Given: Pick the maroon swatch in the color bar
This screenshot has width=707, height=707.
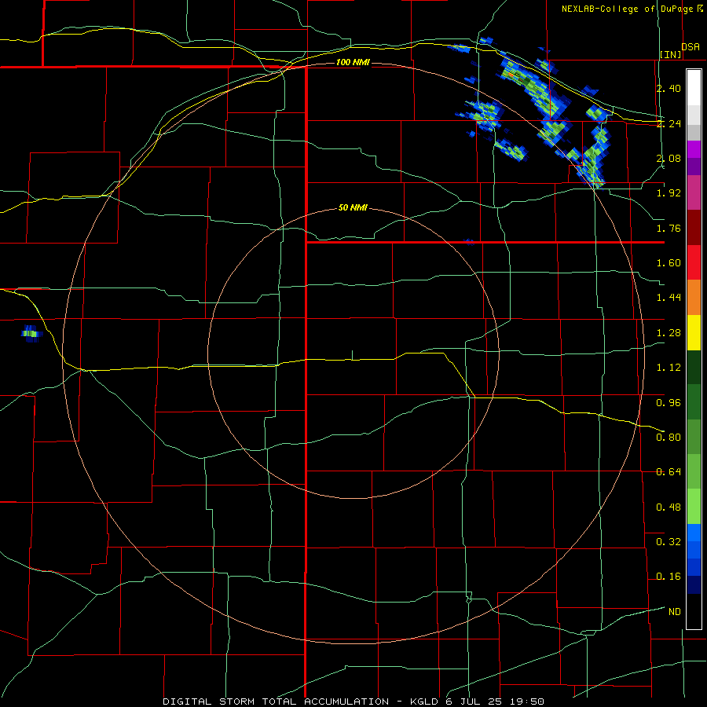Looking at the screenshot, I should 694,228.
